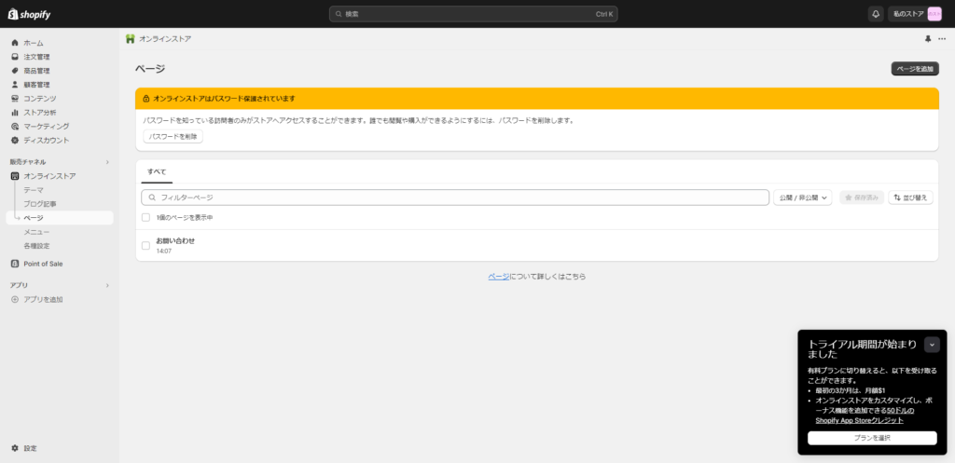Click the 保存済み button
This screenshot has width=955, height=463.
(861, 197)
